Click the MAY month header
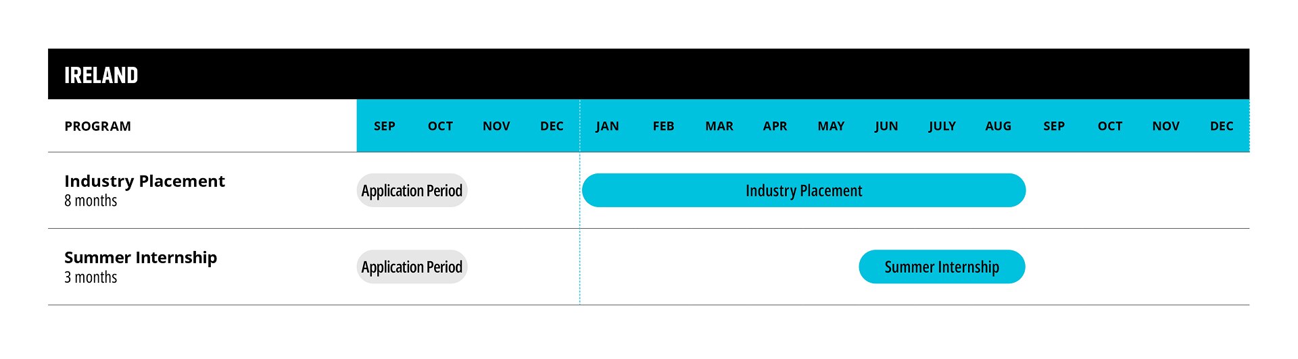This screenshot has height=359, width=1298. tap(831, 126)
